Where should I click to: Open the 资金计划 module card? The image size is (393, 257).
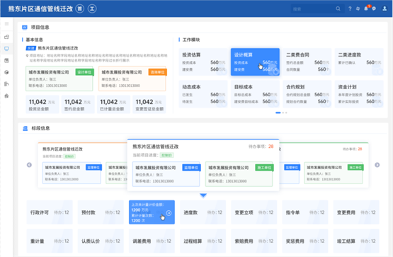click(359, 94)
